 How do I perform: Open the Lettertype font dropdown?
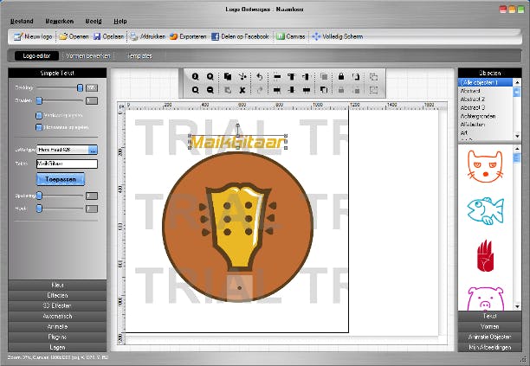[x=93, y=150]
